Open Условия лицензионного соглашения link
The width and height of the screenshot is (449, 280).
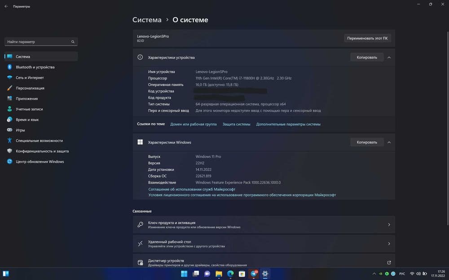[242, 195]
